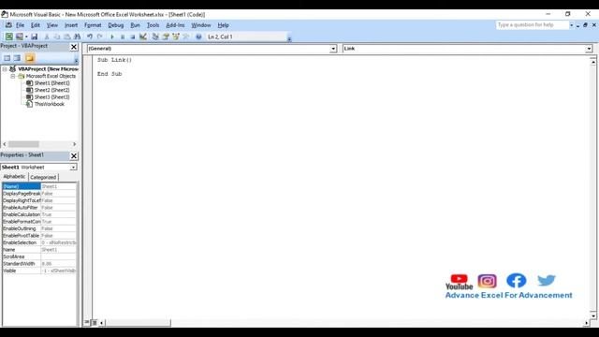Close the Properties - Sheet1 panel

pyautogui.click(x=74, y=156)
